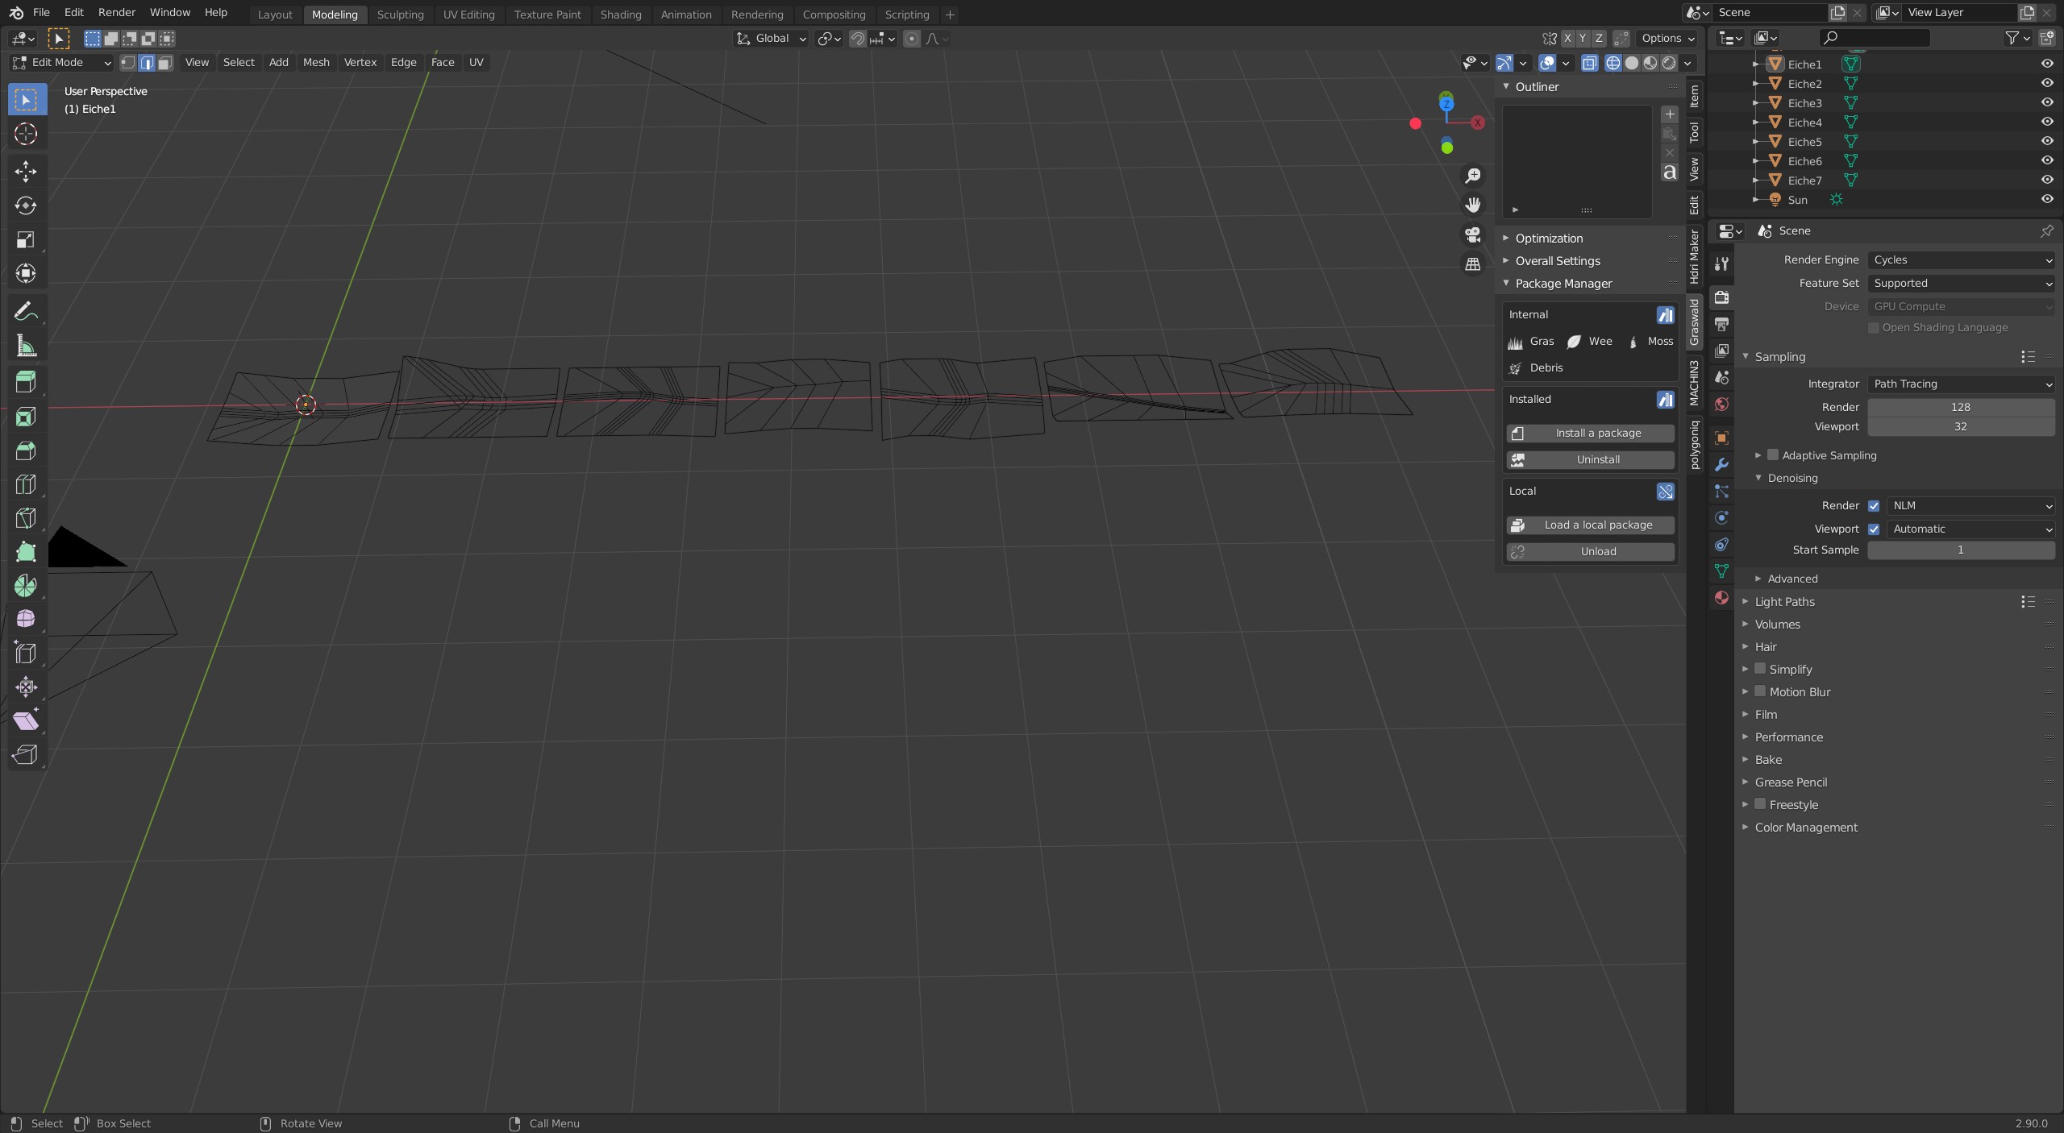The width and height of the screenshot is (2064, 1133).
Task: Switch to face select mode
Action: point(165,63)
